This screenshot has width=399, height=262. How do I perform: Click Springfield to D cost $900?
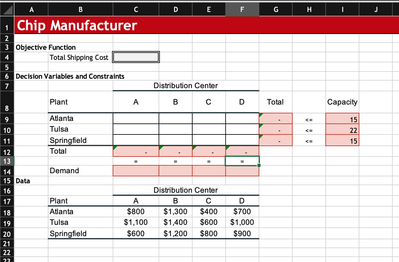click(242, 233)
